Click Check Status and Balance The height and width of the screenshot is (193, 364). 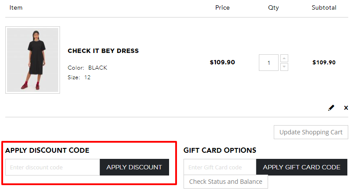(x=226, y=182)
